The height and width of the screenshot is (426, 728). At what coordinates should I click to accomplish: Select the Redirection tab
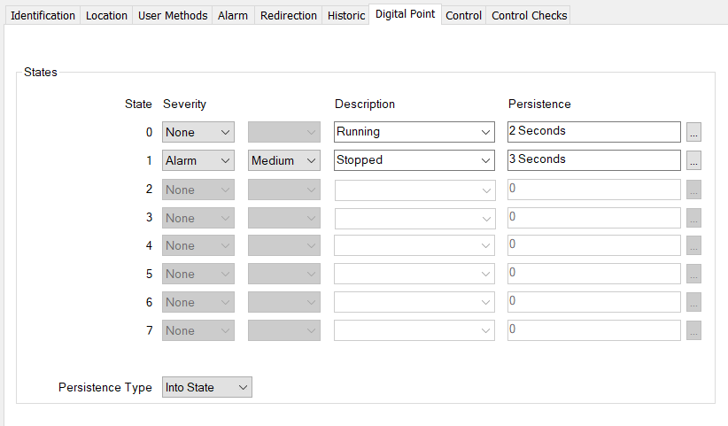pyautogui.click(x=288, y=16)
